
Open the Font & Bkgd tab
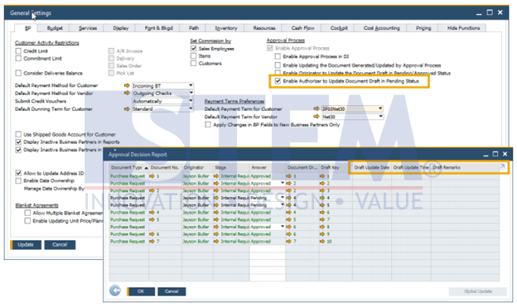pos(158,28)
